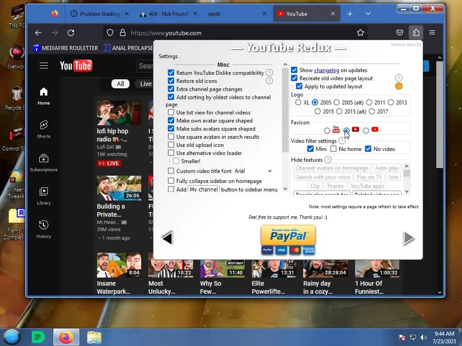Enable Fully collapse sidebar on homepage

[x=171, y=181]
